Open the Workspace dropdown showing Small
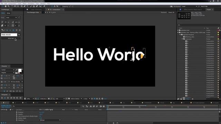221x124 pixels. coord(190,7)
